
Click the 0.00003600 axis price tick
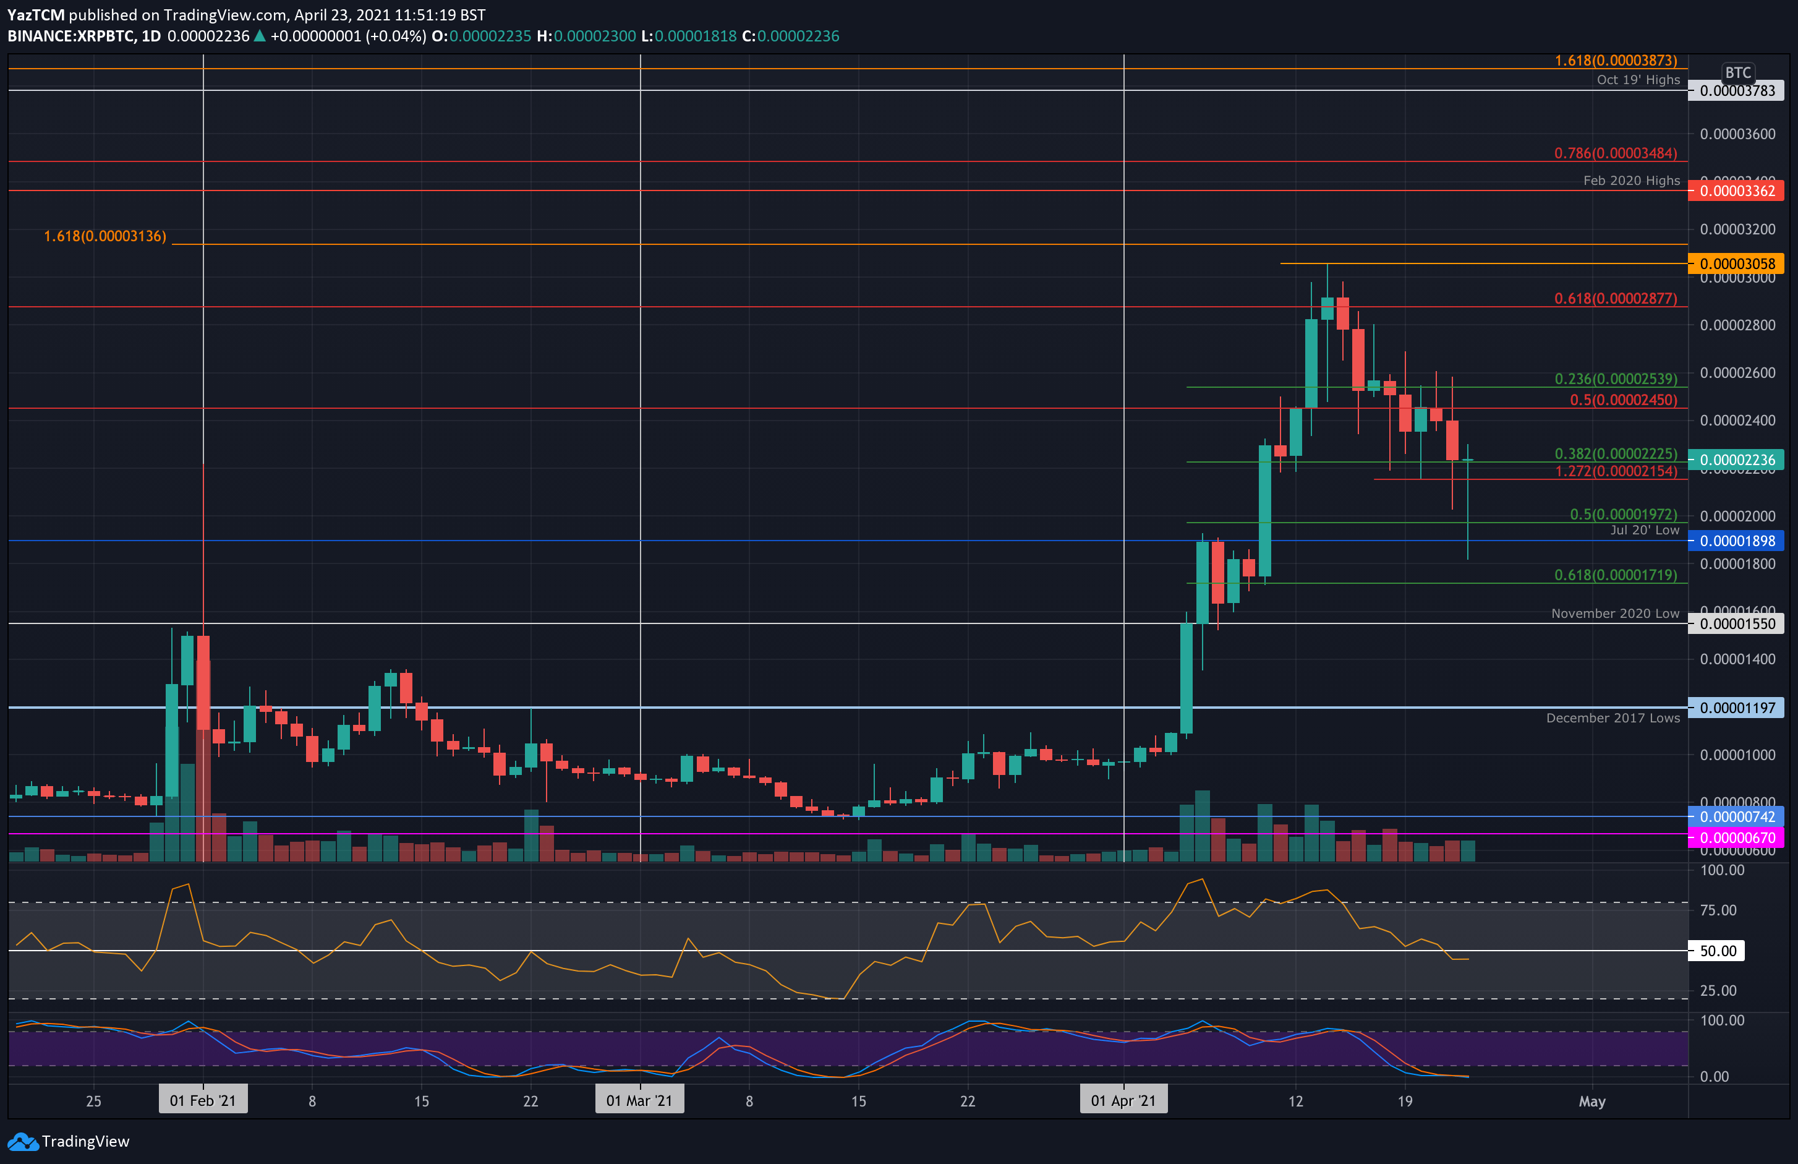coord(1737,134)
